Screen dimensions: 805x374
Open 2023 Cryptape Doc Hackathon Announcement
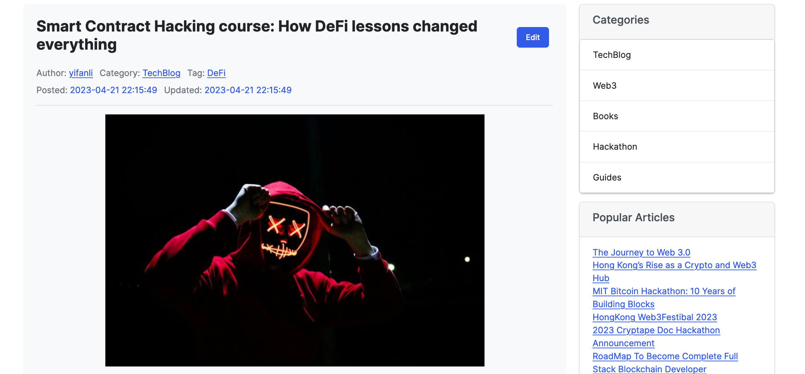(x=656, y=337)
